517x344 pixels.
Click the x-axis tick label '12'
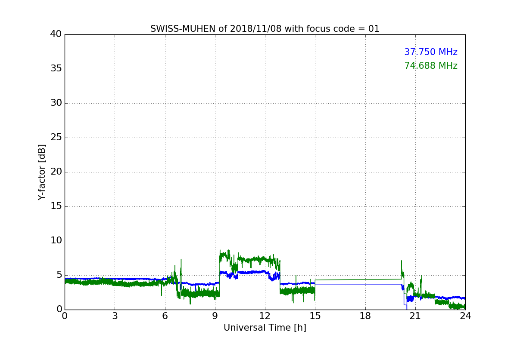(265, 316)
